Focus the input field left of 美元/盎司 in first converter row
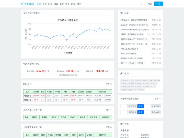Viewport: 184px width, 138px height. point(124,106)
